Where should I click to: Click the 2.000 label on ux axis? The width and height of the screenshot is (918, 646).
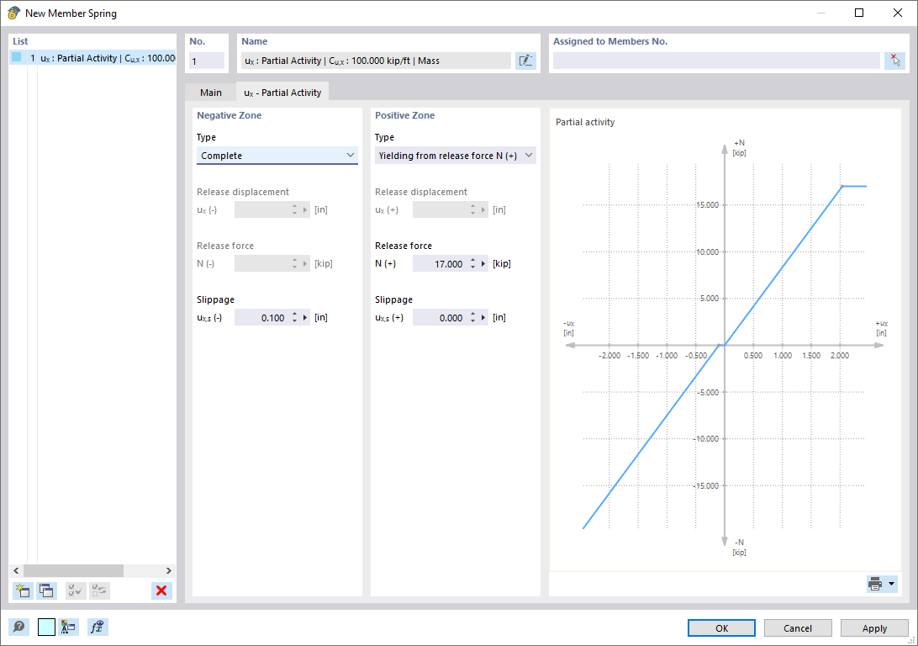pyautogui.click(x=840, y=356)
